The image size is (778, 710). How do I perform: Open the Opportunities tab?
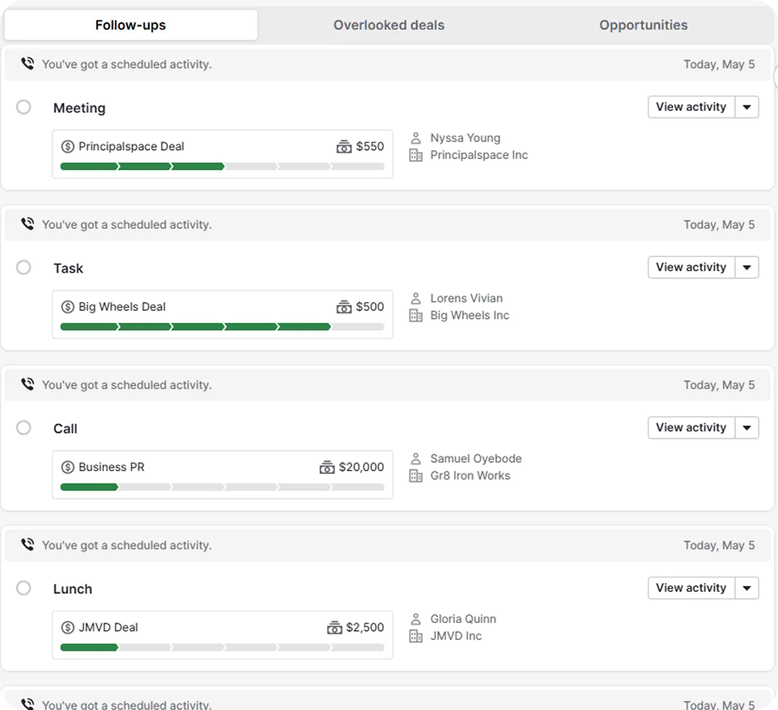pyautogui.click(x=644, y=25)
